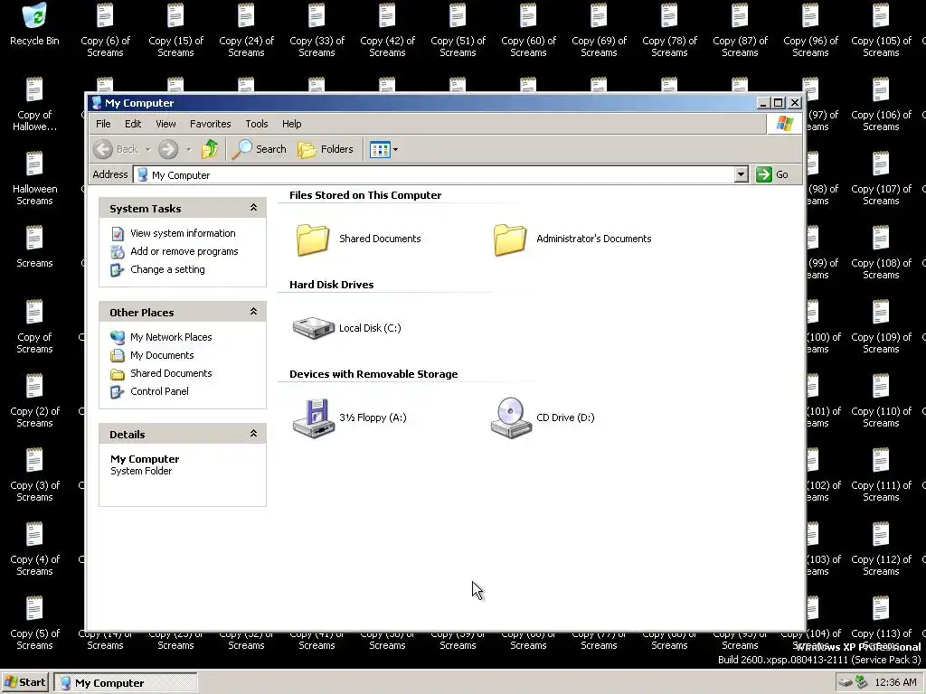The width and height of the screenshot is (926, 694).
Task: Open Shared Documents in Other Places
Action: coord(171,373)
